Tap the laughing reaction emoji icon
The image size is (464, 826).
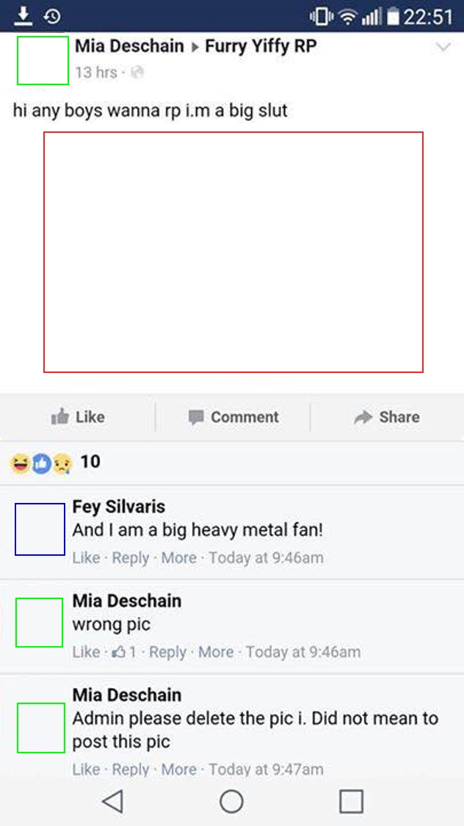(20, 463)
